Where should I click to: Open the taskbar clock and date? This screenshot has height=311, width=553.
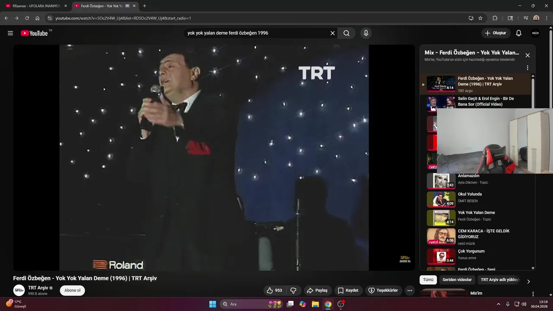pos(540,304)
